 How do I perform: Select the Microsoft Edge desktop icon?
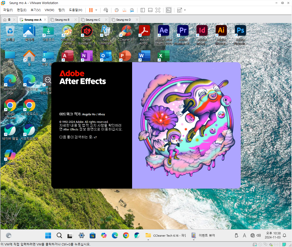click(10, 84)
